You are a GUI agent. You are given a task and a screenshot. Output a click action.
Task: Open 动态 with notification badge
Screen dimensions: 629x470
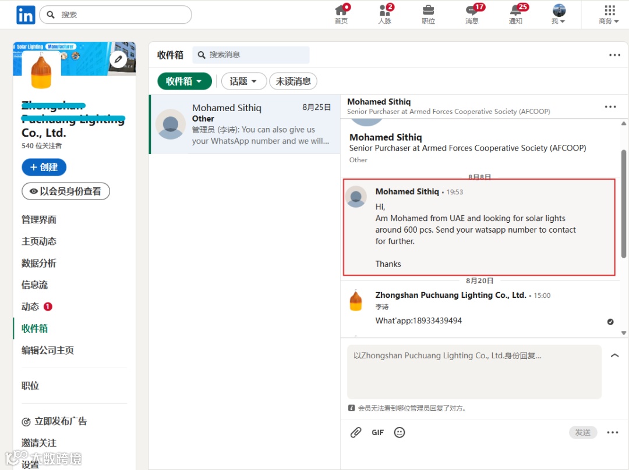click(37, 307)
